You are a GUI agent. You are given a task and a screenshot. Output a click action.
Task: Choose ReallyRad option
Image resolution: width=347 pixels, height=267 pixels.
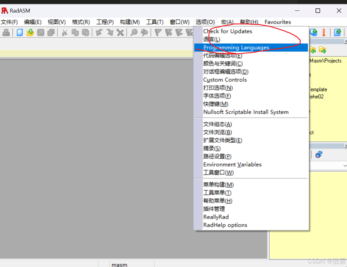[251, 217]
